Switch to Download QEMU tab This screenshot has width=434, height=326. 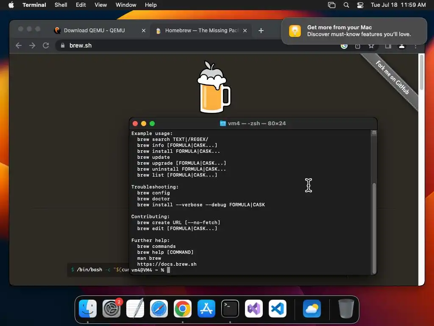tap(94, 31)
